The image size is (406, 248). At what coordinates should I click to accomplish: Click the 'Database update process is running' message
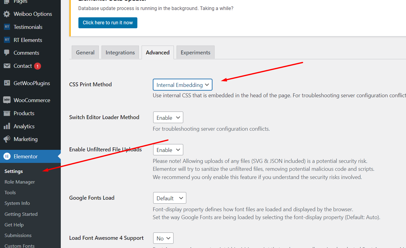point(156,9)
